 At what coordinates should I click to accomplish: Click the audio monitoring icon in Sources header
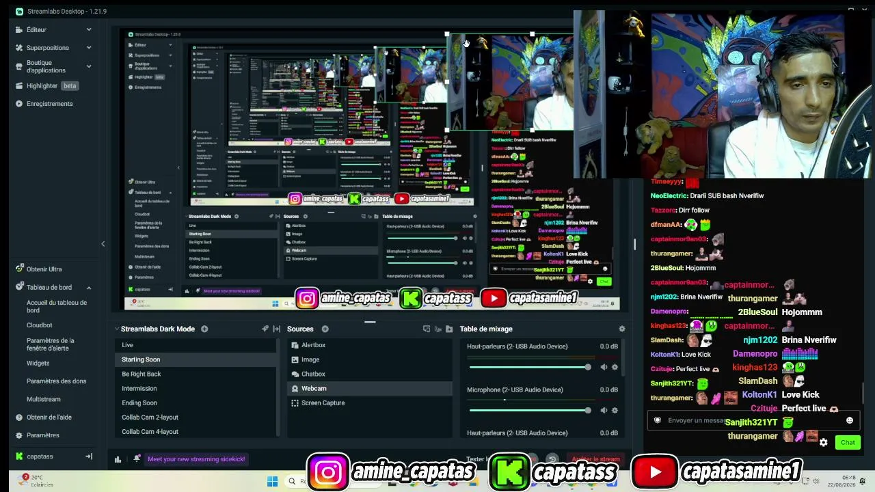coord(437,329)
